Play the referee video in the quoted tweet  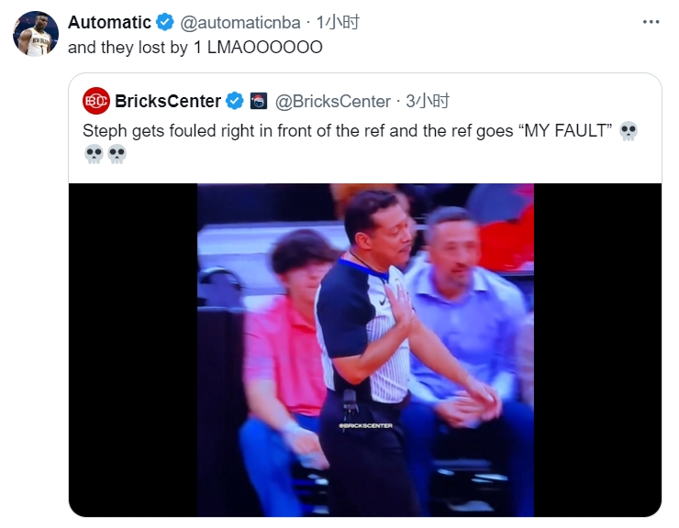click(x=365, y=348)
